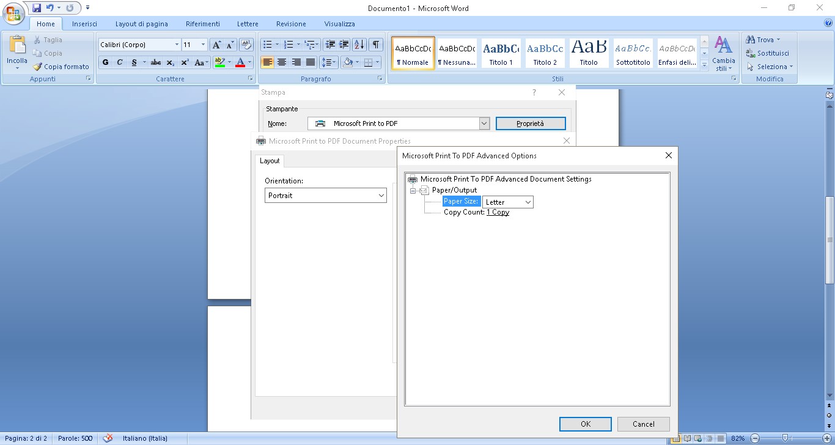Switch to the Lettere tab

[x=248, y=24]
